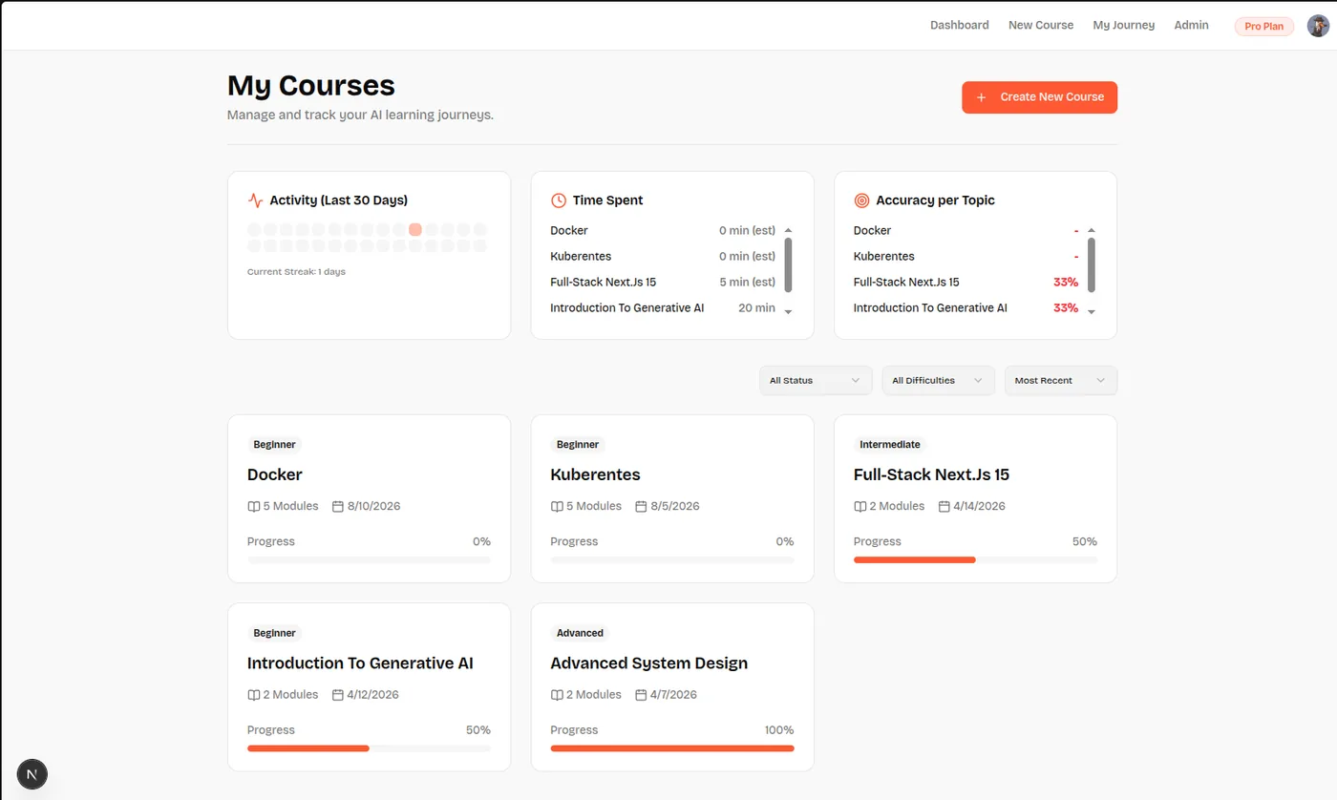Click the book icon on Kuberentes card
1337x800 pixels.
[x=557, y=507]
